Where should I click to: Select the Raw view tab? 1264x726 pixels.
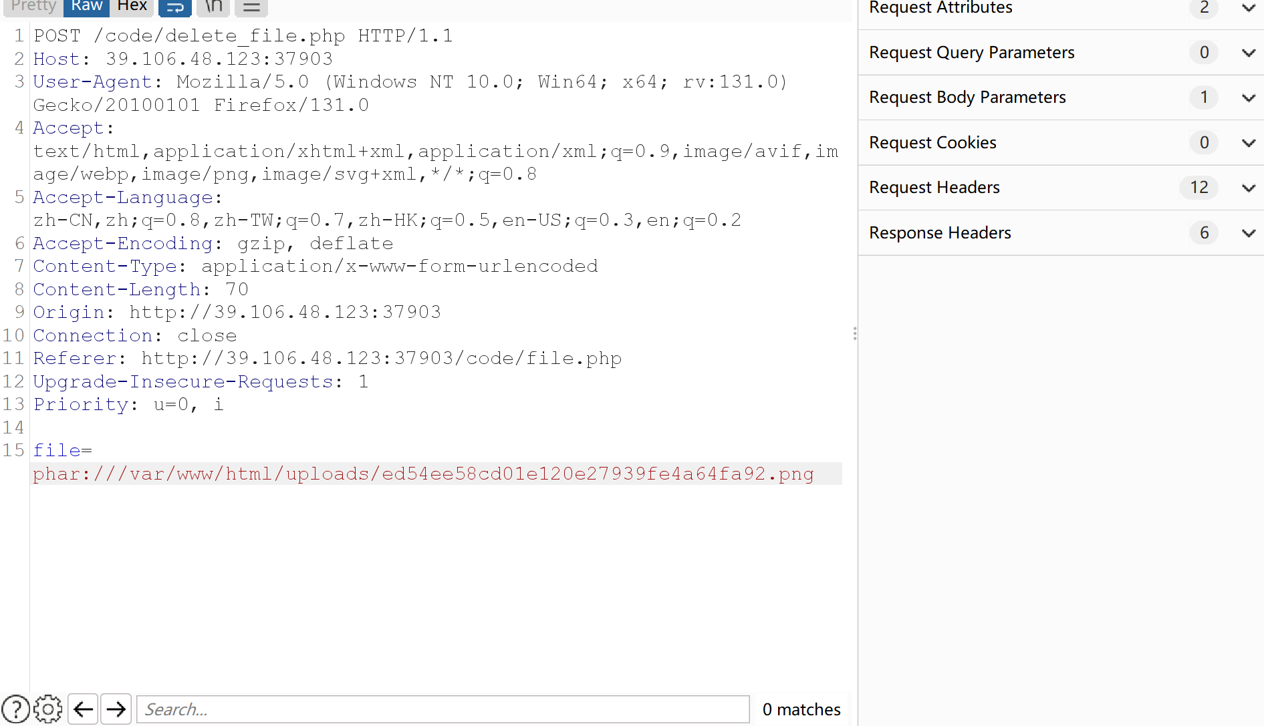pyautogui.click(x=86, y=6)
